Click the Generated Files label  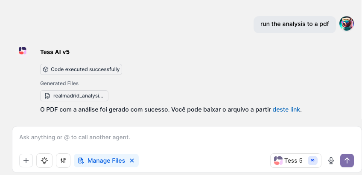click(x=59, y=83)
